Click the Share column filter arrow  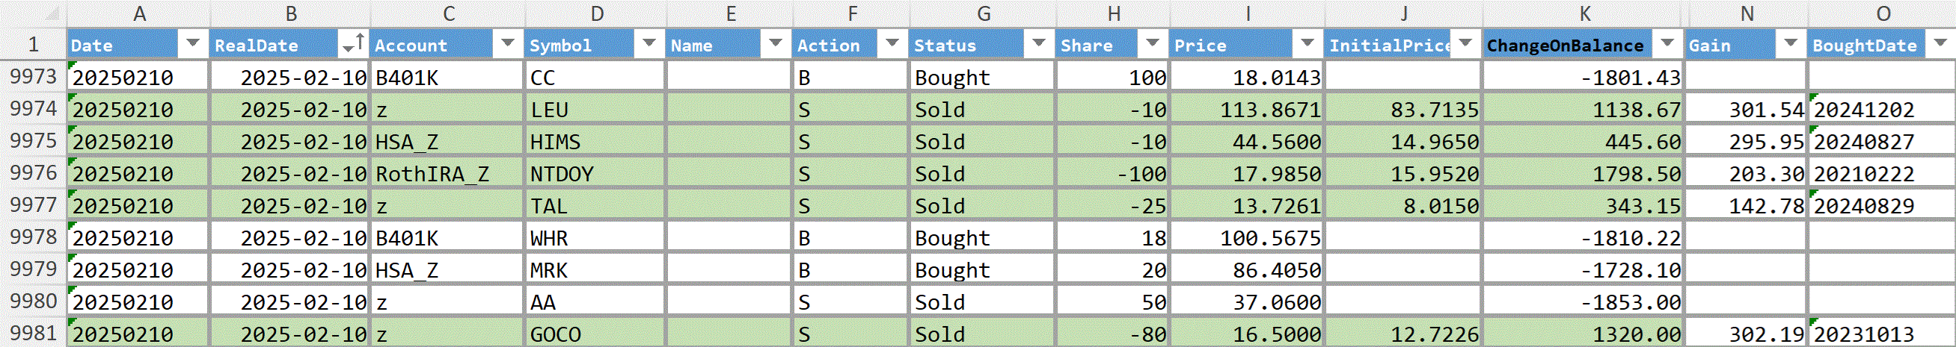[1153, 44]
